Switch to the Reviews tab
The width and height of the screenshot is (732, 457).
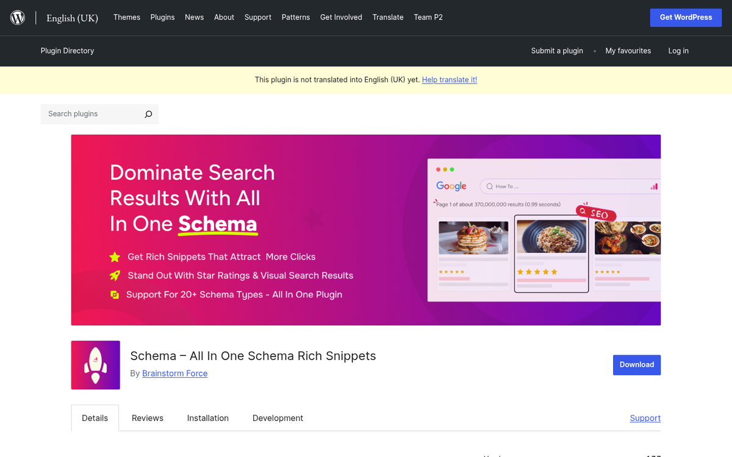[147, 418]
